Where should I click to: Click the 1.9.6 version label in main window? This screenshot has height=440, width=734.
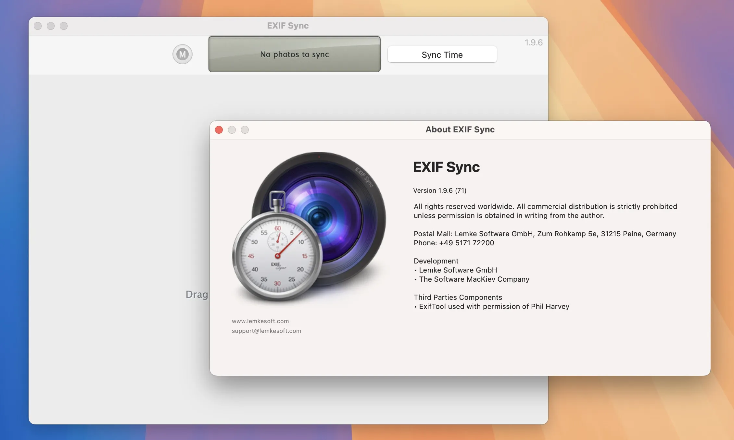[533, 43]
